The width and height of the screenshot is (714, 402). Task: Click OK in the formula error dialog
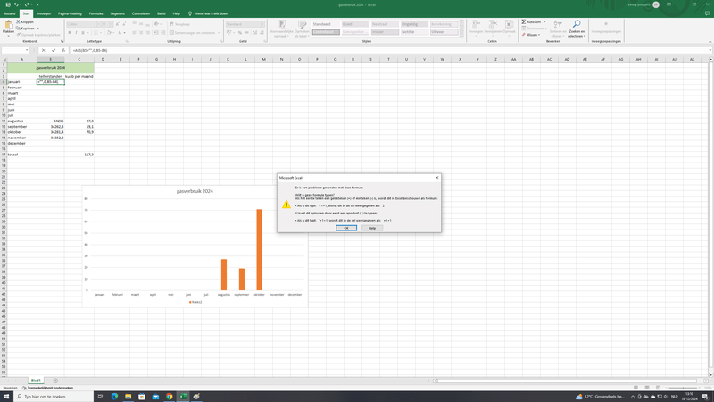[x=346, y=228]
